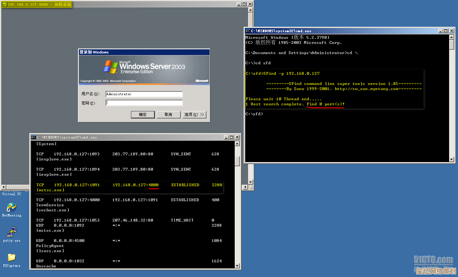This screenshot has height=277, width=458.
Task: Click 'Find 0 port(s)!' result text
Action: point(326,104)
